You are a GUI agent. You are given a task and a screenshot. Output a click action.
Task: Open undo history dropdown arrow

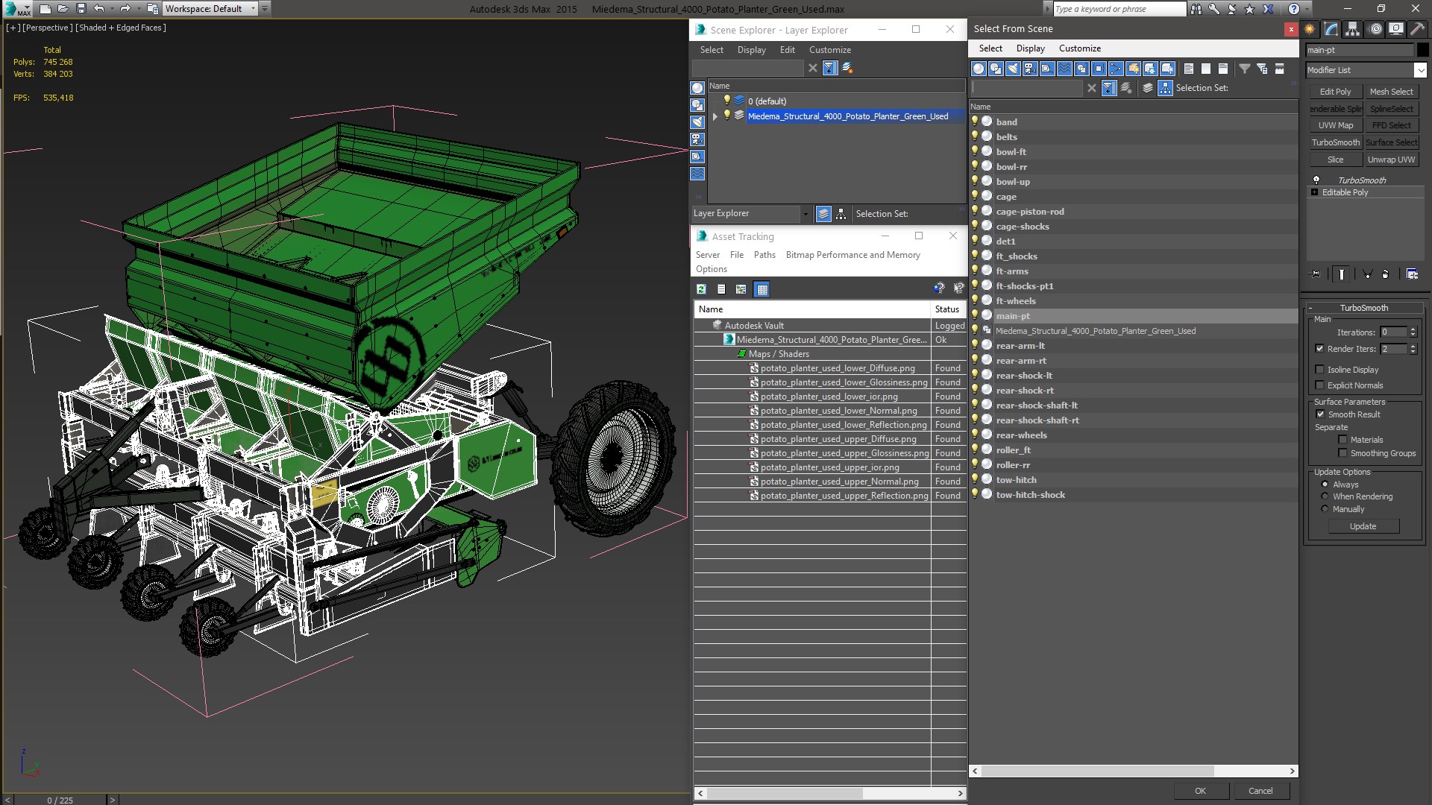[x=111, y=9]
